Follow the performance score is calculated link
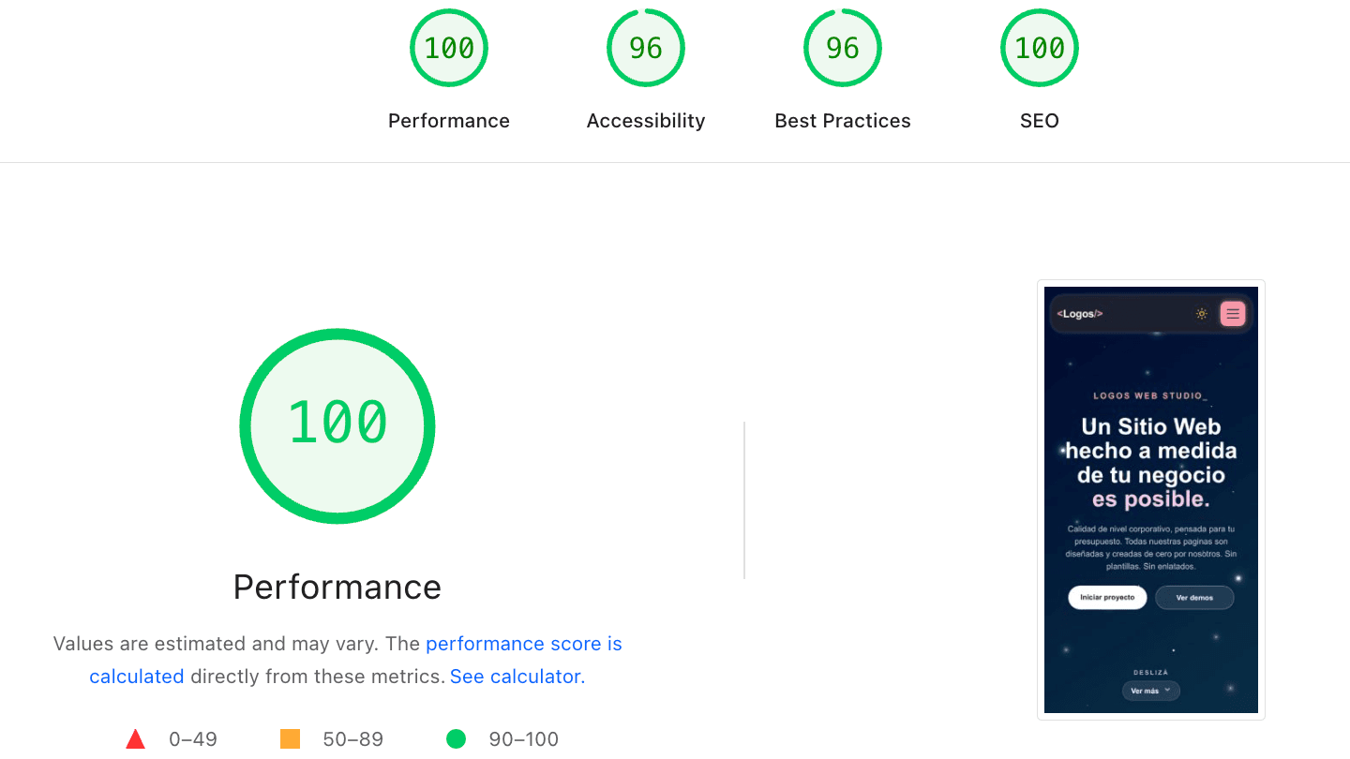Image resolution: width=1350 pixels, height=759 pixels. (523, 644)
